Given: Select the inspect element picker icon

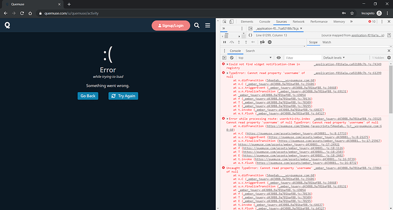Looking at the screenshot, I should (x=224, y=22).
